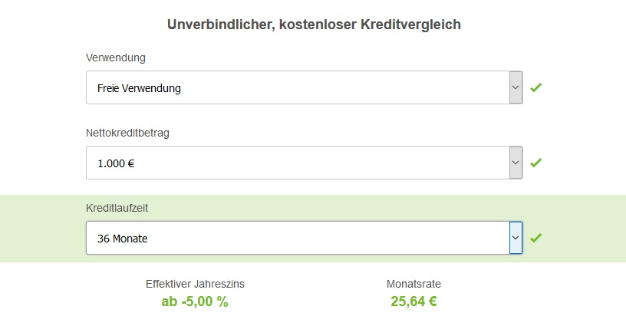Click the green checkmark beside Kreditlaufzeit
The image size is (626, 326).
coord(535,238)
